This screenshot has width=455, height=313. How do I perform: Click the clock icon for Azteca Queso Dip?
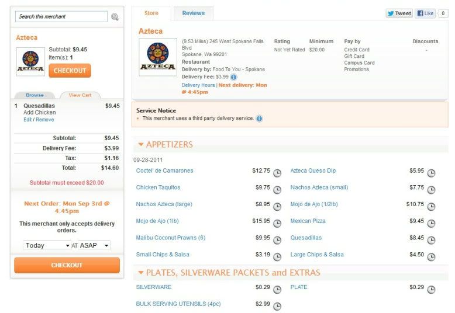pyautogui.click(x=432, y=173)
